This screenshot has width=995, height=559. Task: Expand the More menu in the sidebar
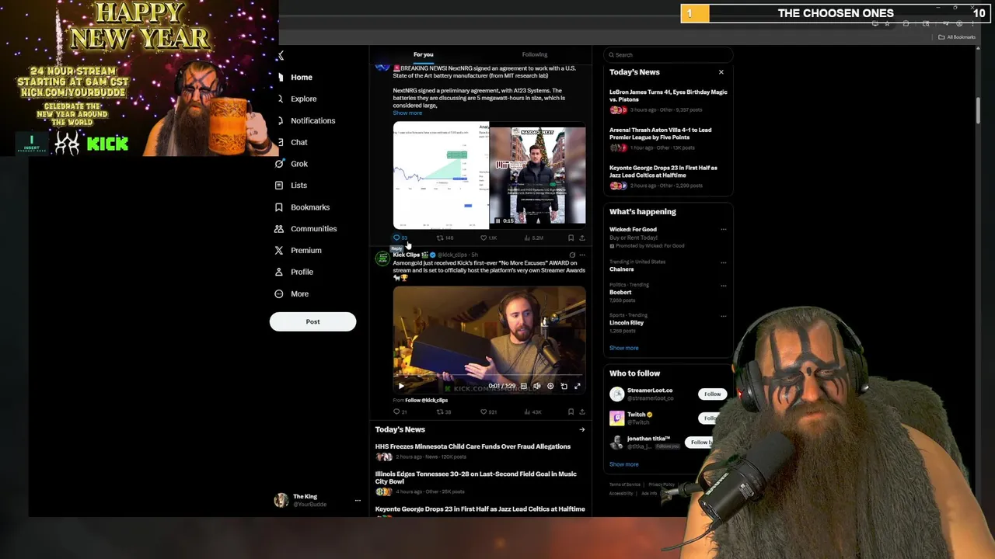(292, 294)
